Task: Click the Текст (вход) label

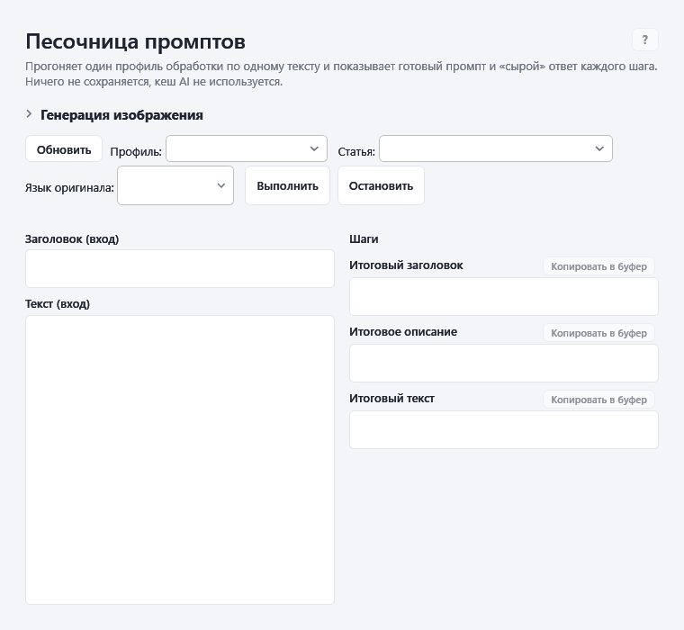Action: pos(58,304)
